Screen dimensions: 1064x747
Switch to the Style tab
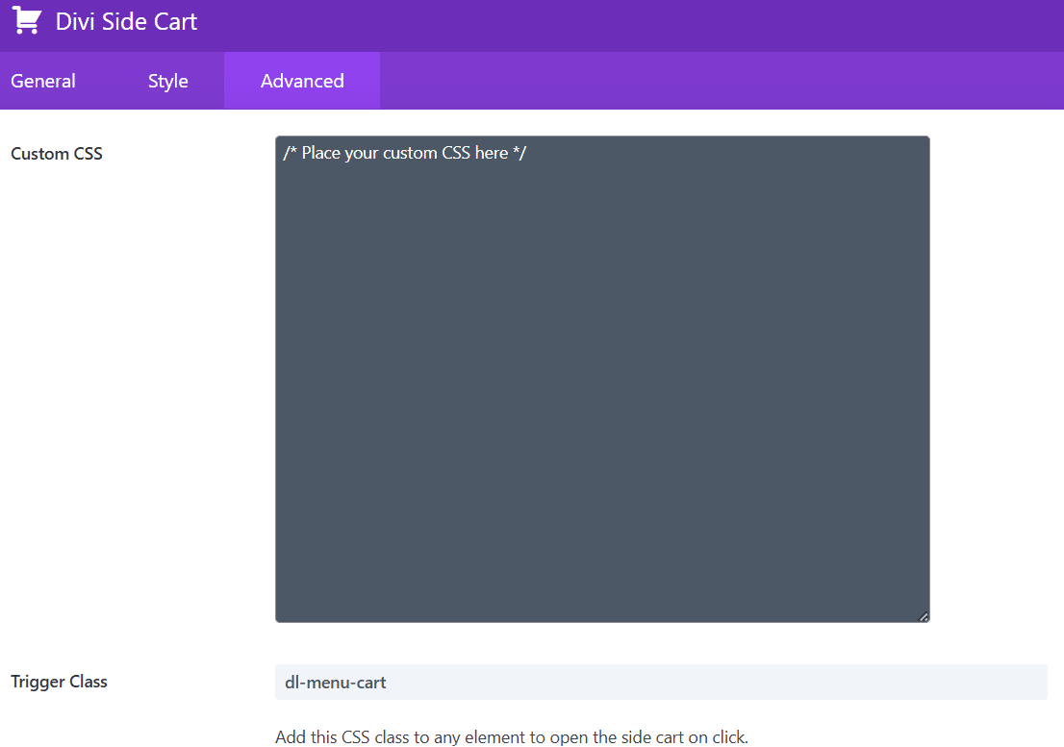click(x=167, y=81)
